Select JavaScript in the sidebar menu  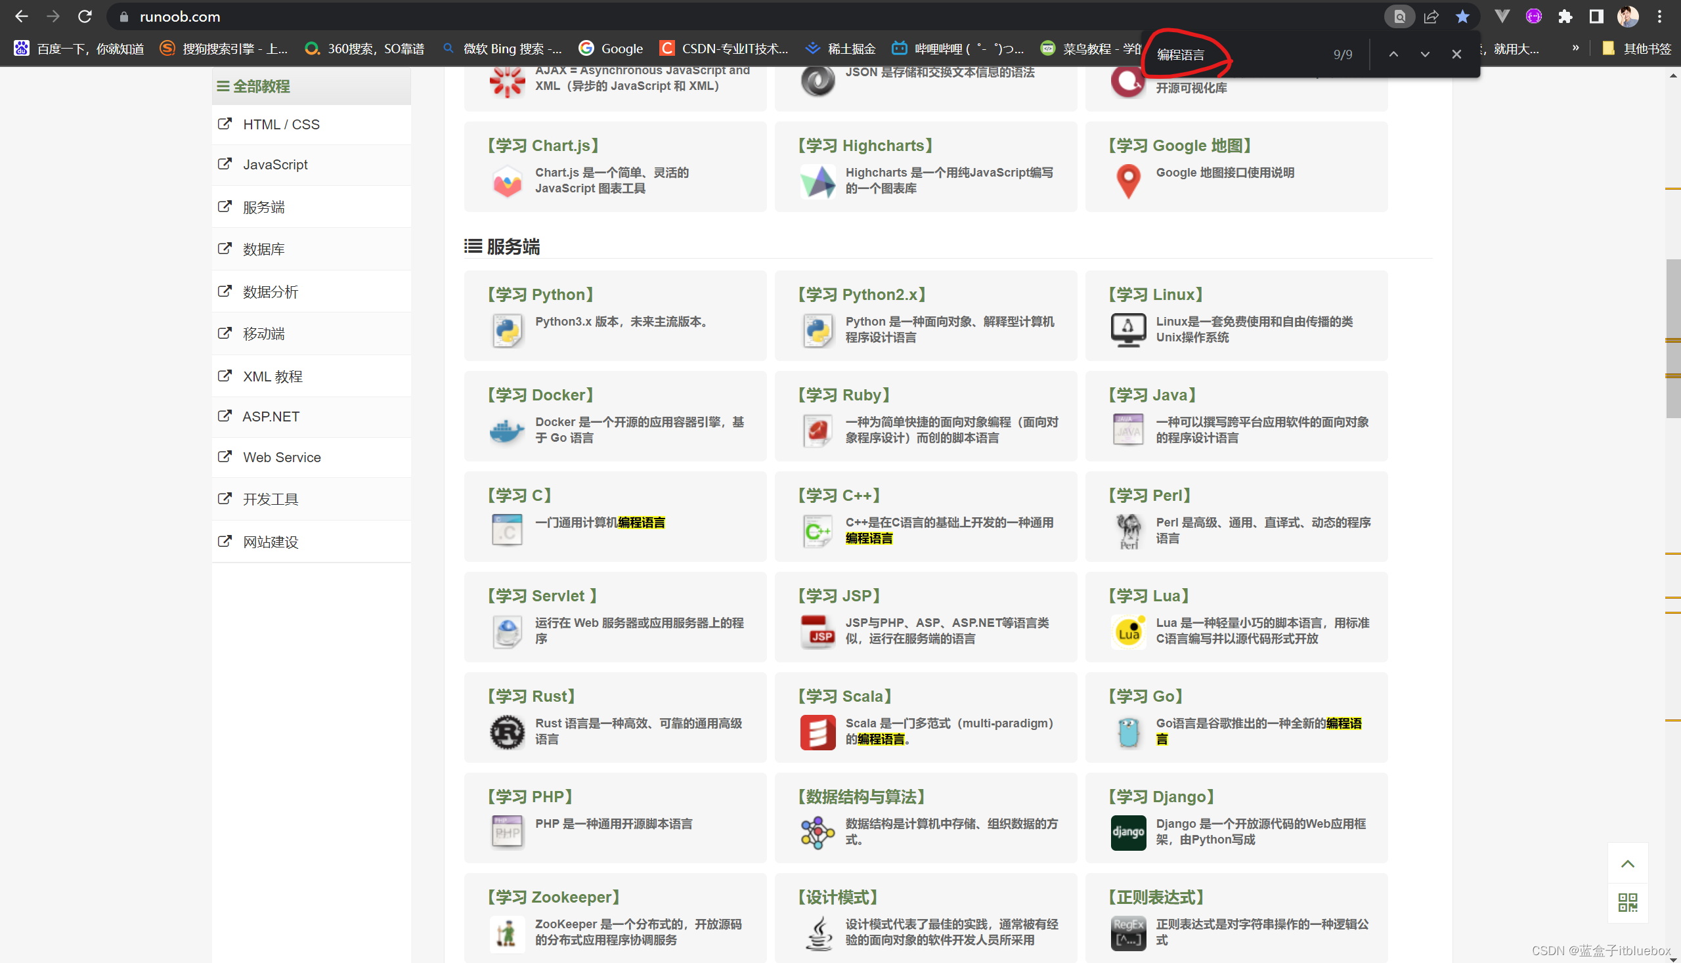(x=275, y=165)
